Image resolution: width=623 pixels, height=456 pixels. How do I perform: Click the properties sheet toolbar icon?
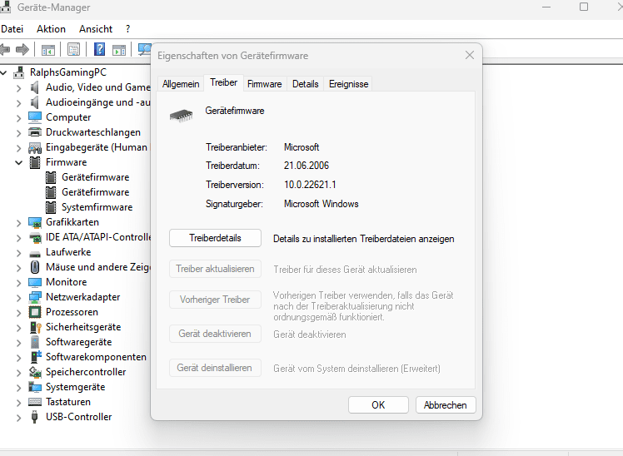73,50
